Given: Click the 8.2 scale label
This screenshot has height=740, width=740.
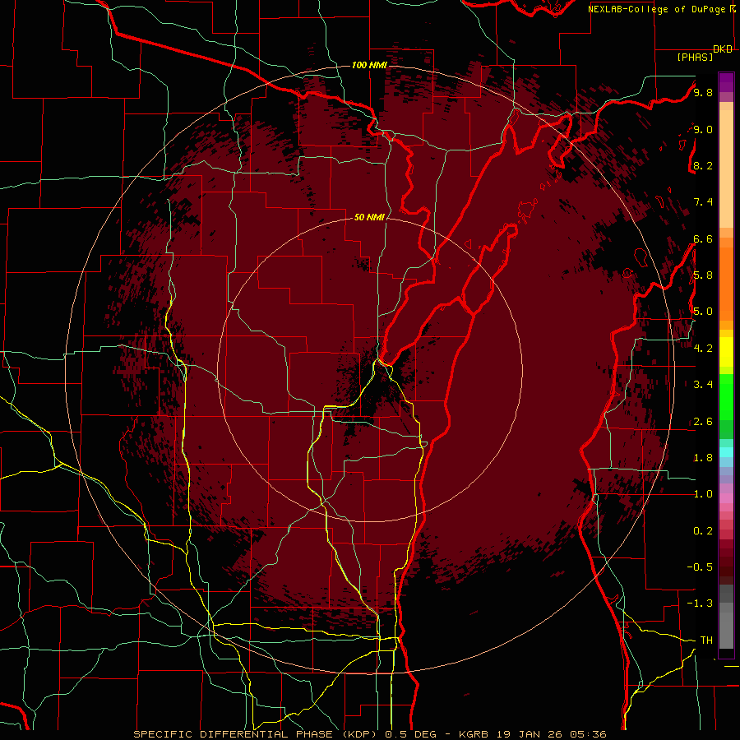Looking at the screenshot, I should tap(703, 165).
